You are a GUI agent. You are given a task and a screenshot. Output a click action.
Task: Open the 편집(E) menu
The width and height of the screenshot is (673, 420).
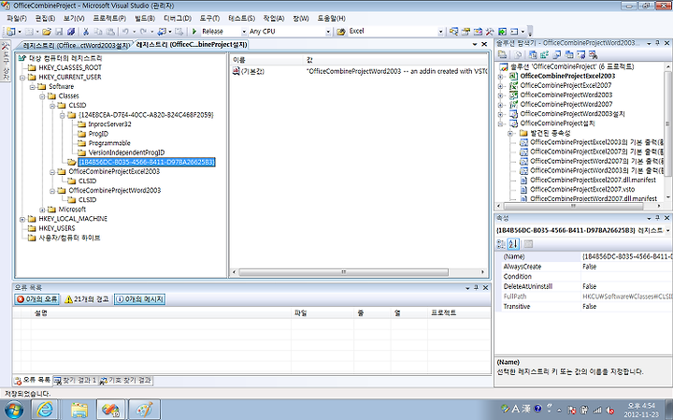click(x=45, y=18)
